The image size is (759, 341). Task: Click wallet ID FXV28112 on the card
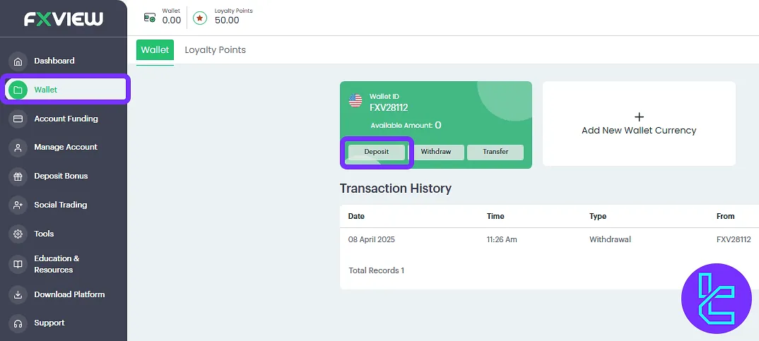coord(389,107)
